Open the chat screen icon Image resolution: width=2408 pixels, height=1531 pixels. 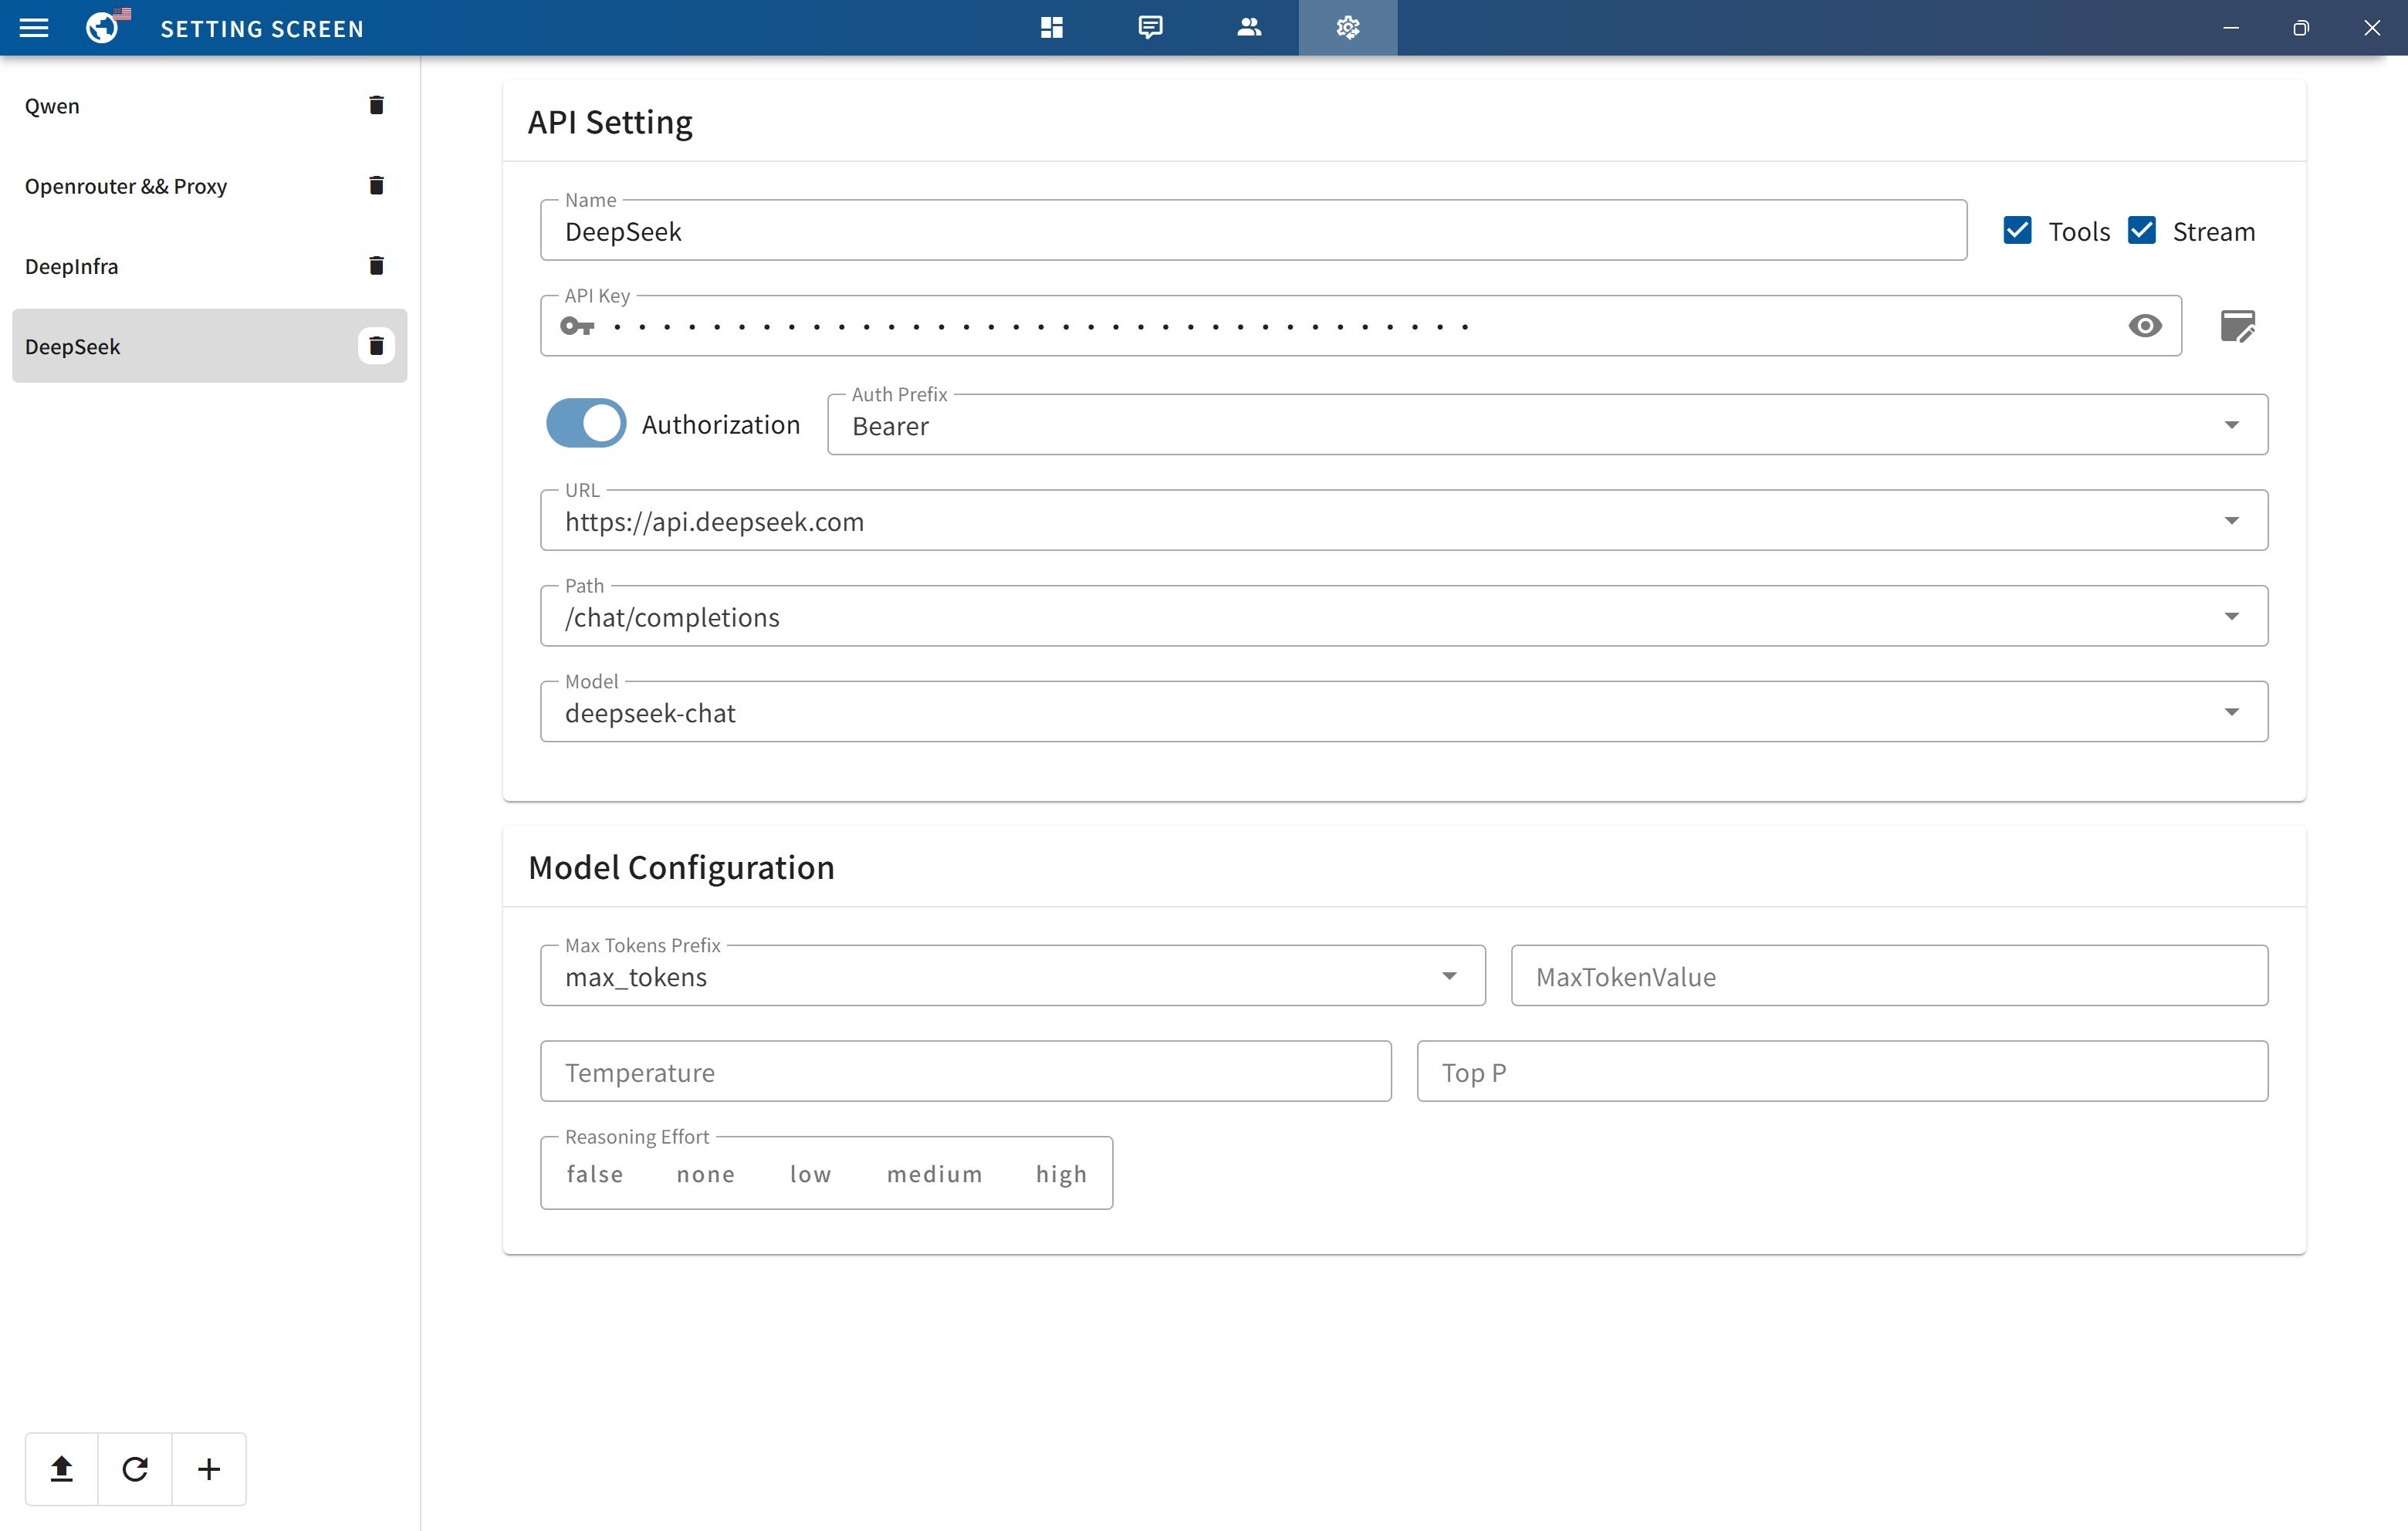point(1150,27)
